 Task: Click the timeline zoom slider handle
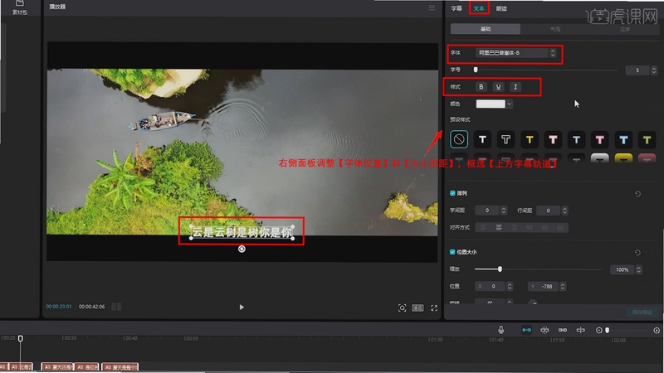607,330
